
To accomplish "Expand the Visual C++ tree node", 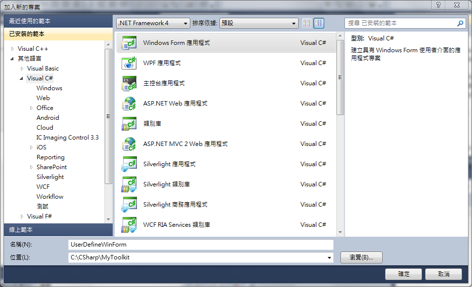I will (12, 49).
